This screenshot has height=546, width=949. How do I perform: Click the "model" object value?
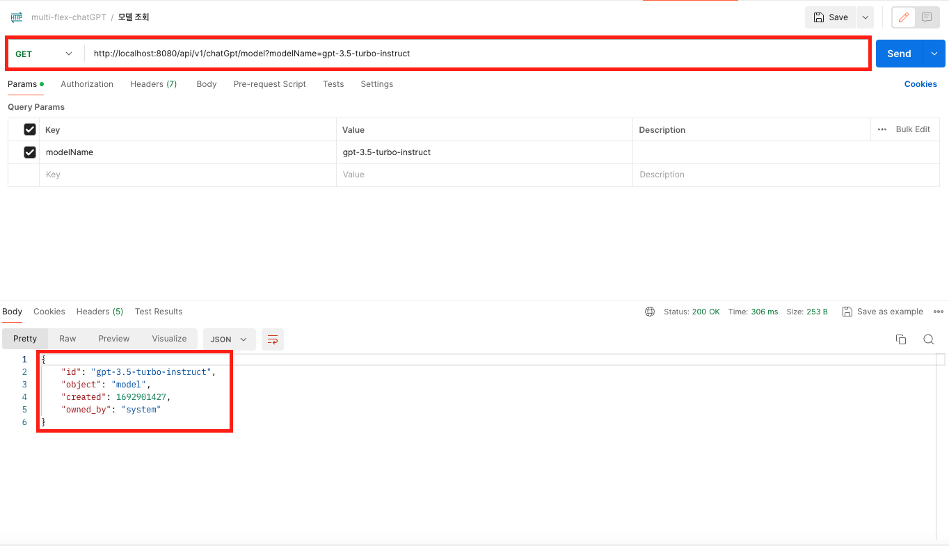click(x=128, y=385)
